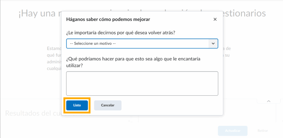283x138 pixels.
Task: Click the word 'Háganos' in dialog header
Action: tap(75, 19)
